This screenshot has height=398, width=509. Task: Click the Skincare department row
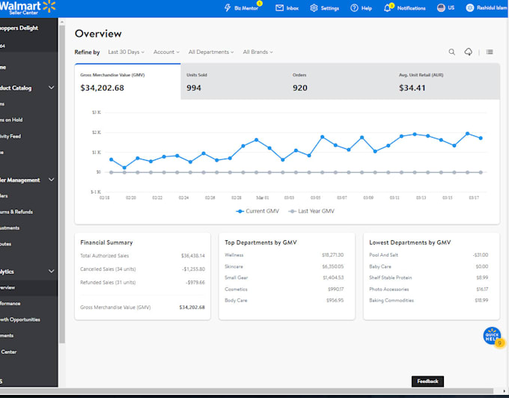pos(284,266)
